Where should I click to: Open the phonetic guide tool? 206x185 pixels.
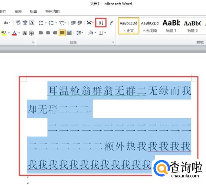(x=25, y=23)
